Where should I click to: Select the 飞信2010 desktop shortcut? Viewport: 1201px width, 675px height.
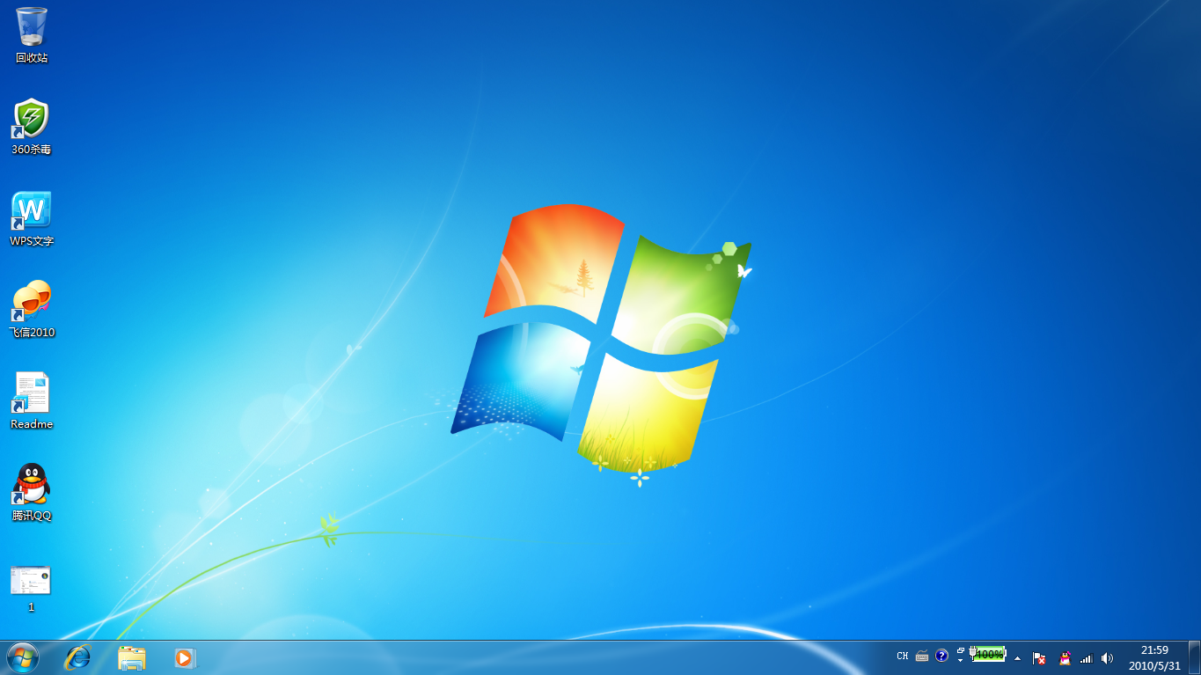[32, 310]
